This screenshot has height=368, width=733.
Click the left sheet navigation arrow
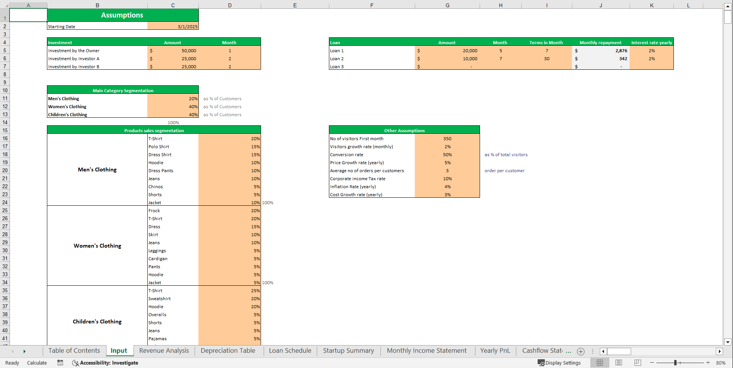coord(12,351)
